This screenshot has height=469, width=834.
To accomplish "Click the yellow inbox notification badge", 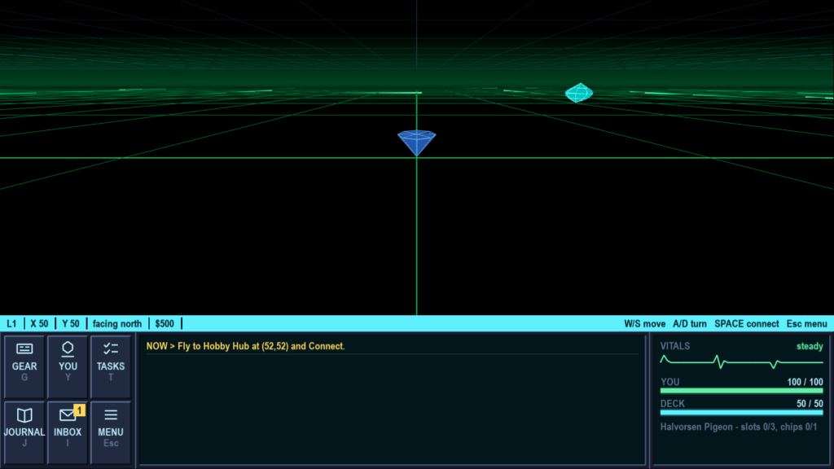I will coord(79,410).
